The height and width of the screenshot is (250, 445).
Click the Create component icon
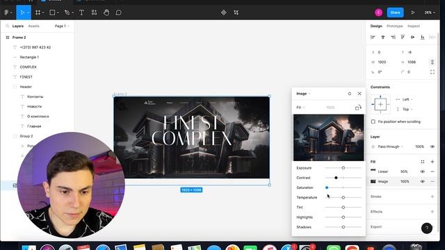click(x=224, y=12)
